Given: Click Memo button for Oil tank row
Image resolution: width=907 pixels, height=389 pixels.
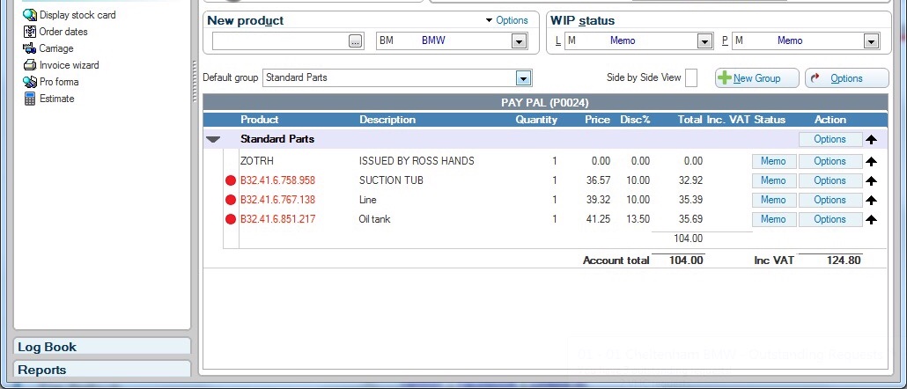Looking at the screenshot, I should [x=774, y=219].
